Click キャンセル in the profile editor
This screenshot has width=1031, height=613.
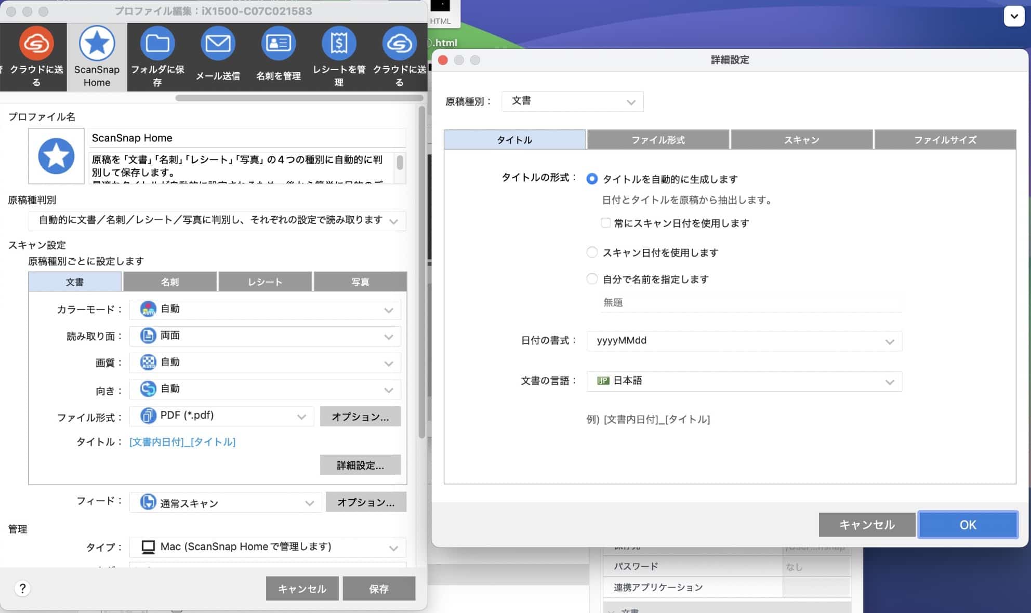click(302, 589)
